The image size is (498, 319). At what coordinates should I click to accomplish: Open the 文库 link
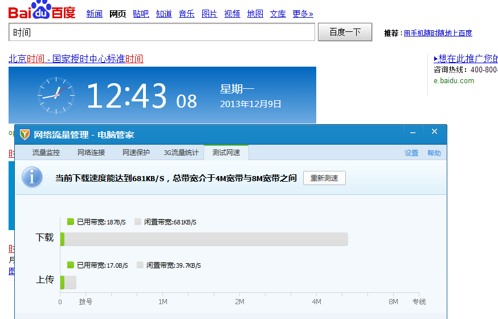(x=278, y=14)
